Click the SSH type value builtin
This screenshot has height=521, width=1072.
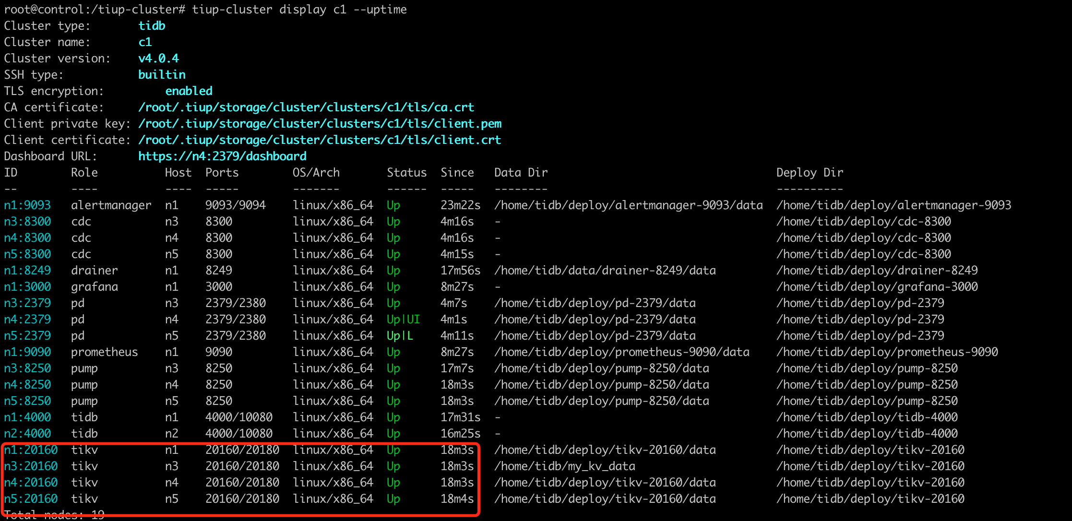[x=162, y=75]
